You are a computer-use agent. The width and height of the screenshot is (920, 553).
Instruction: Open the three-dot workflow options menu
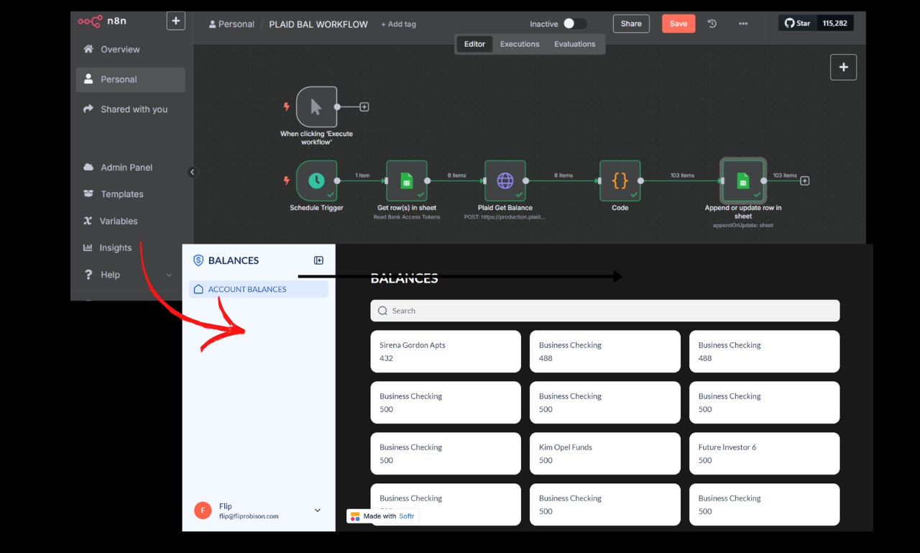(743, 24)
